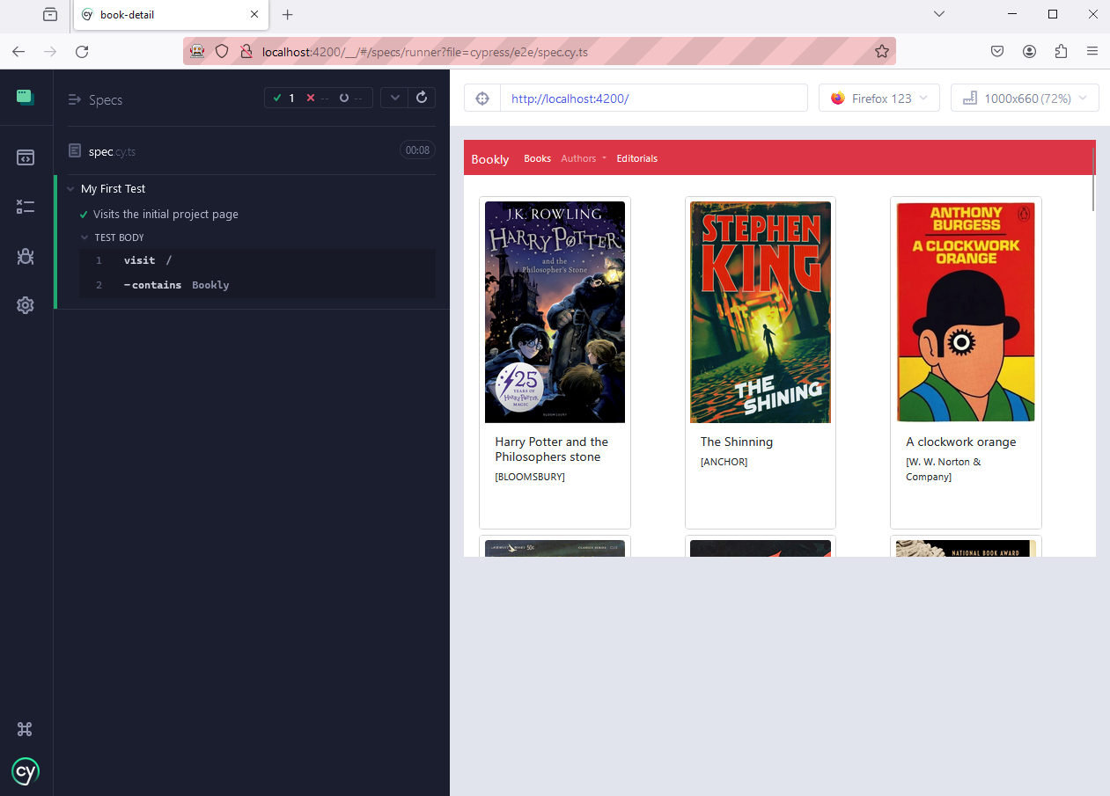Select the contains Bookly command log
This screenshot has width=1110, height=796.
[257, 285]
